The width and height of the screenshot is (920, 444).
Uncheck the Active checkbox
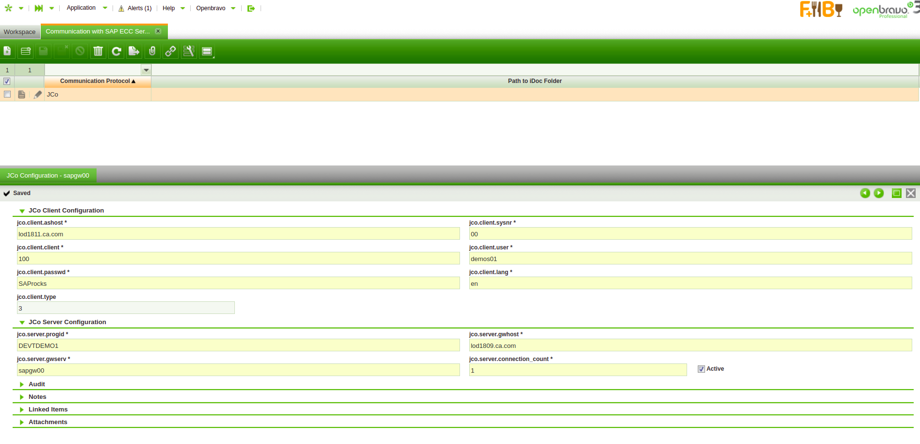point(701,369)
